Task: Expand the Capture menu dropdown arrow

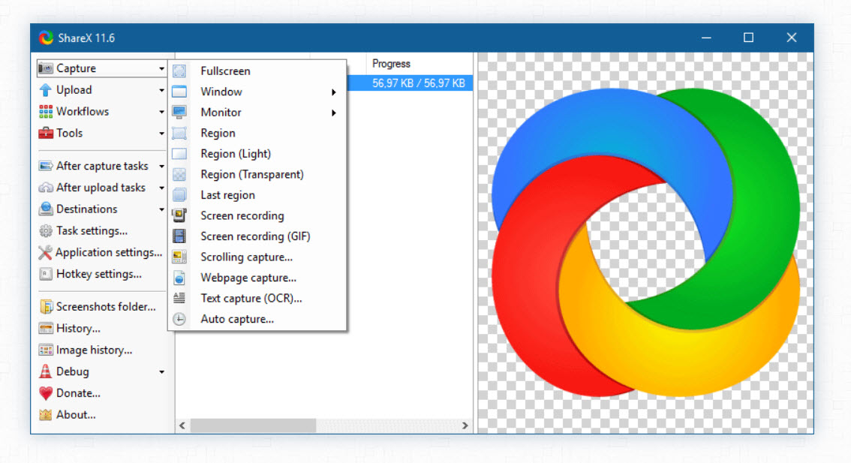Action: click(162, 69)
